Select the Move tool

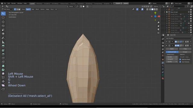point(3,22)
